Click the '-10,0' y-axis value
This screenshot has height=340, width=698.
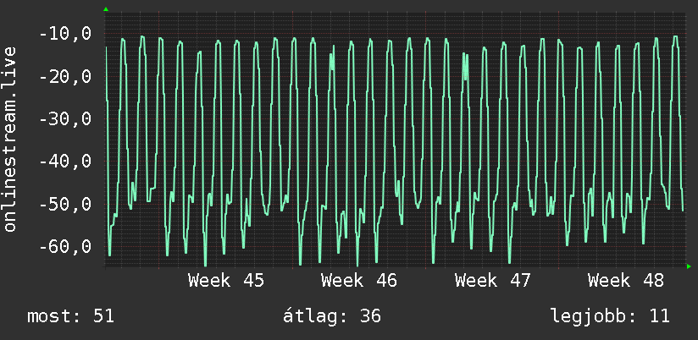(x=65, y=34)
